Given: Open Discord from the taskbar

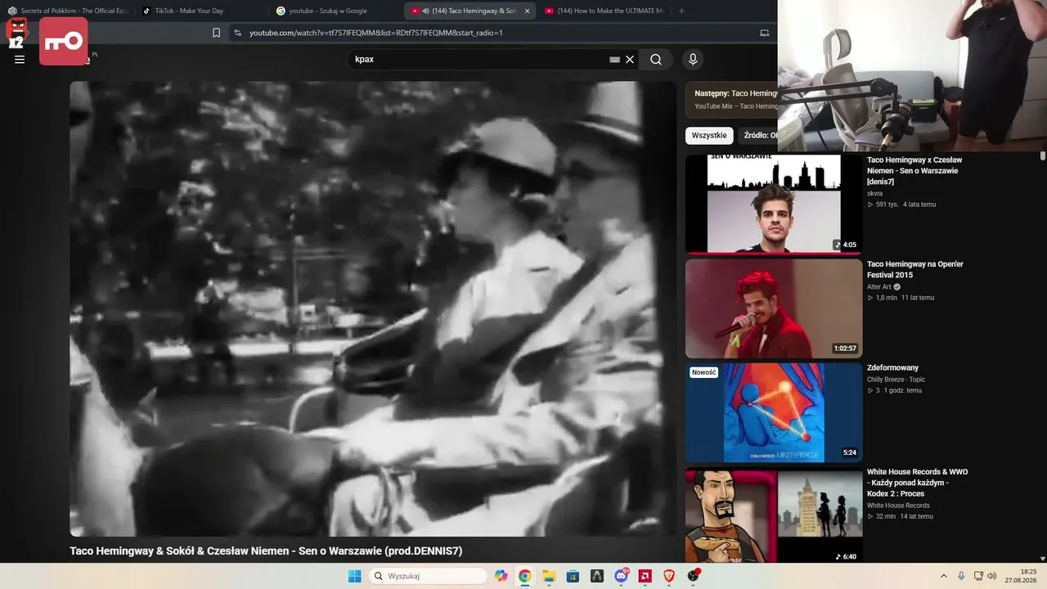Looking at the screenshot, I should coord(621,576).
